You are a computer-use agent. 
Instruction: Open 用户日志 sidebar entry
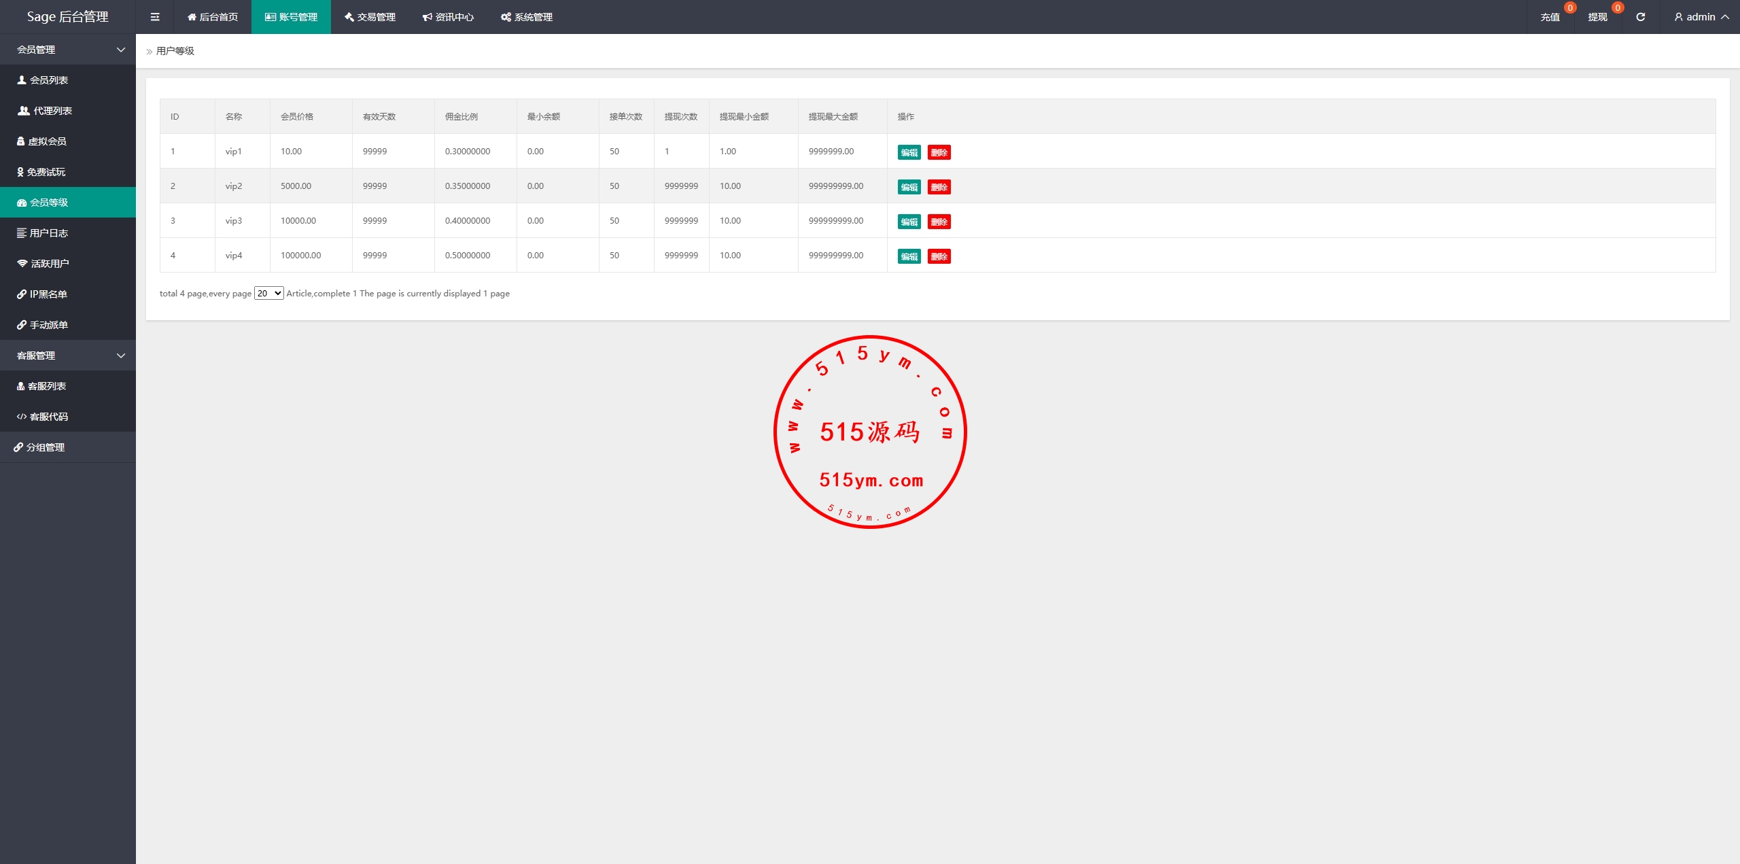48,233
